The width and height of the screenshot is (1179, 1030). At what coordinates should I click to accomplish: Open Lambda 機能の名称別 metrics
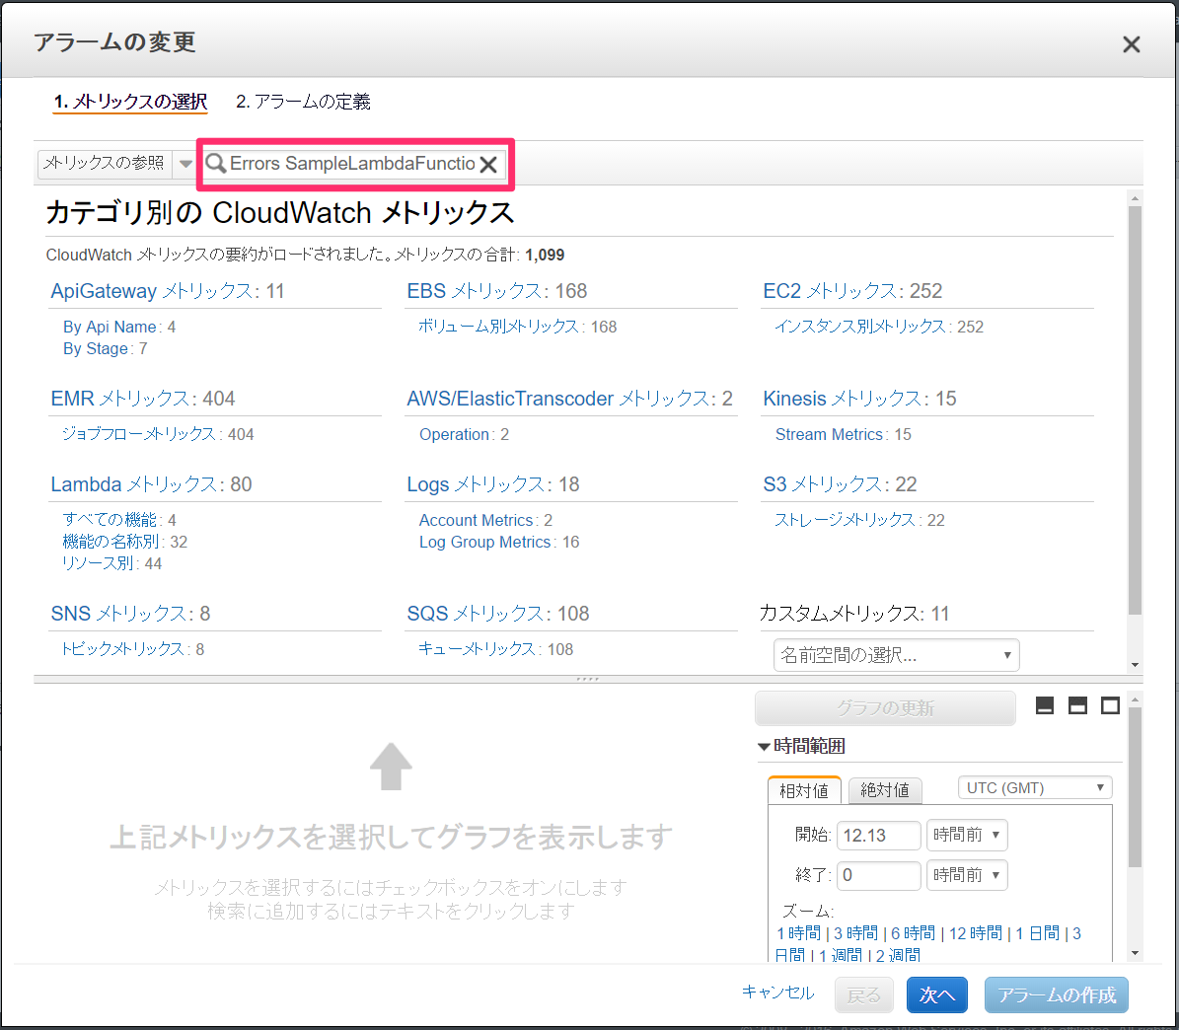[x=111, y=542]
